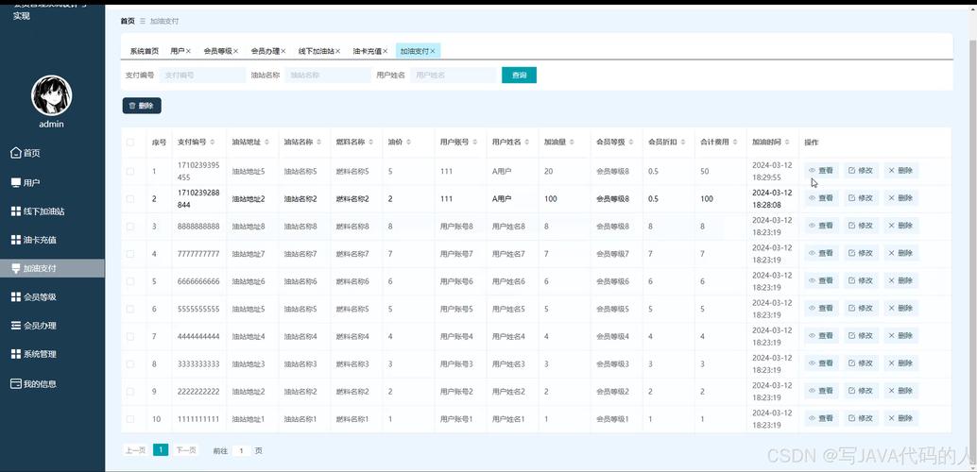
Task: Focus the 油站名称 search input field
Action: (x=326, y=75)
